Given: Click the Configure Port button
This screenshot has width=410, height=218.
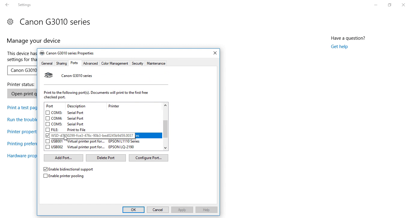Looking at the screenshot, I should 148,158.
